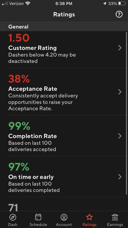The image size is (128, 228).
Task: Tap the battery indicator icon
Action: 122,4
